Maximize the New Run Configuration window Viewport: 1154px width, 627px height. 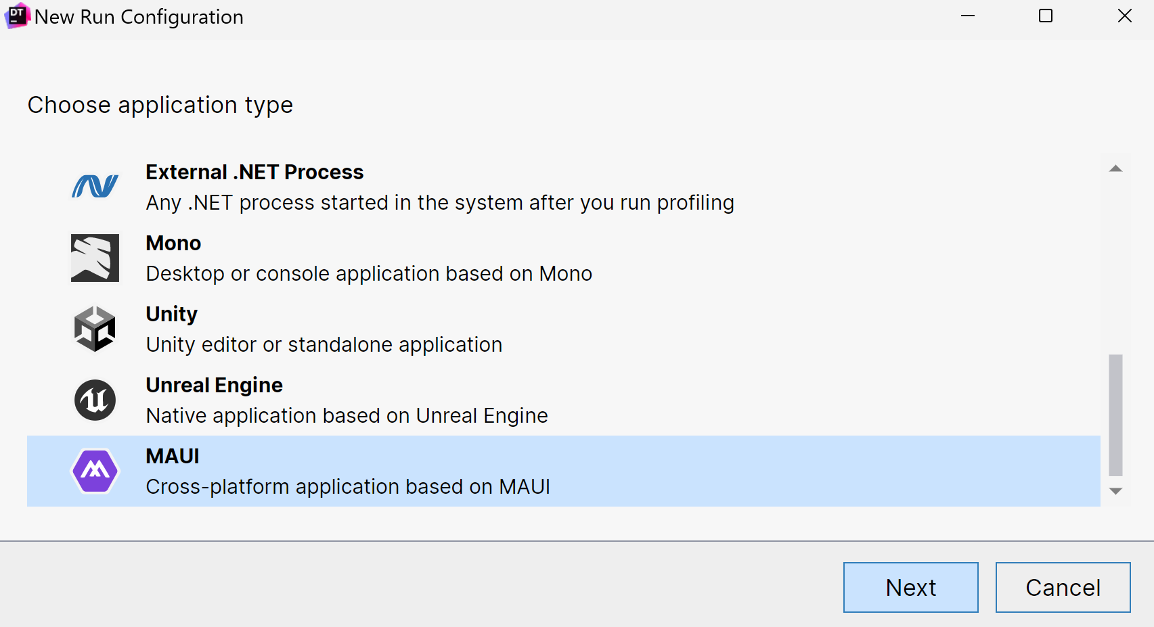[x=1046, y=16]
